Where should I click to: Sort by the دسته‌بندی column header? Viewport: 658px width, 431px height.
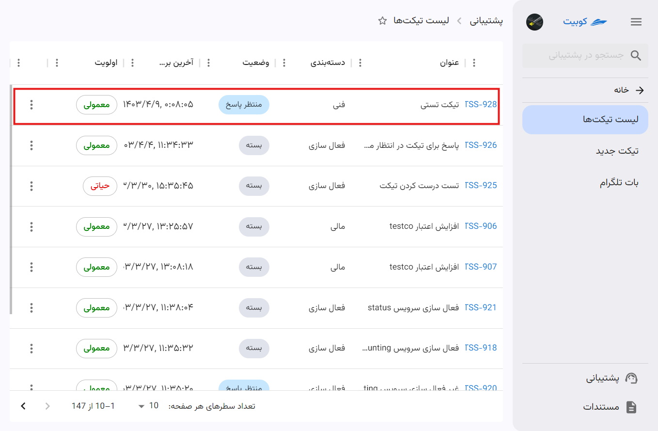(x=328, y=63)
